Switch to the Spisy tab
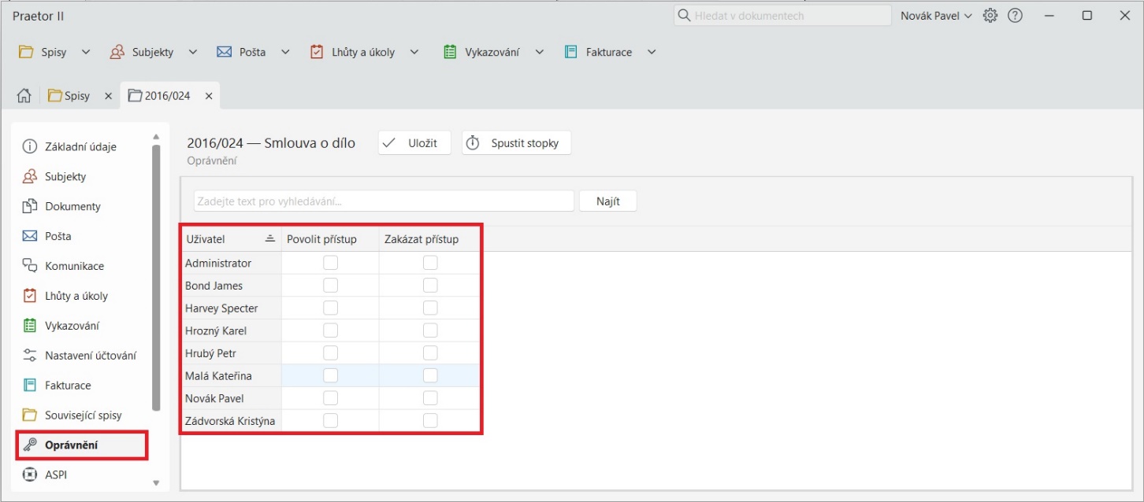 coord(69,96)
